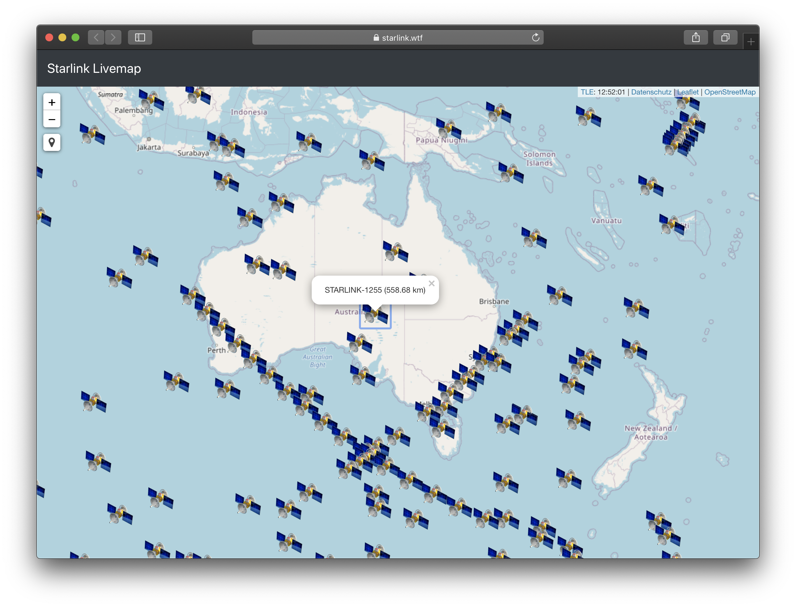Viewport: 796px width, 607px height.
Task: Open the Safari share menu
Action: pos(696,38)
